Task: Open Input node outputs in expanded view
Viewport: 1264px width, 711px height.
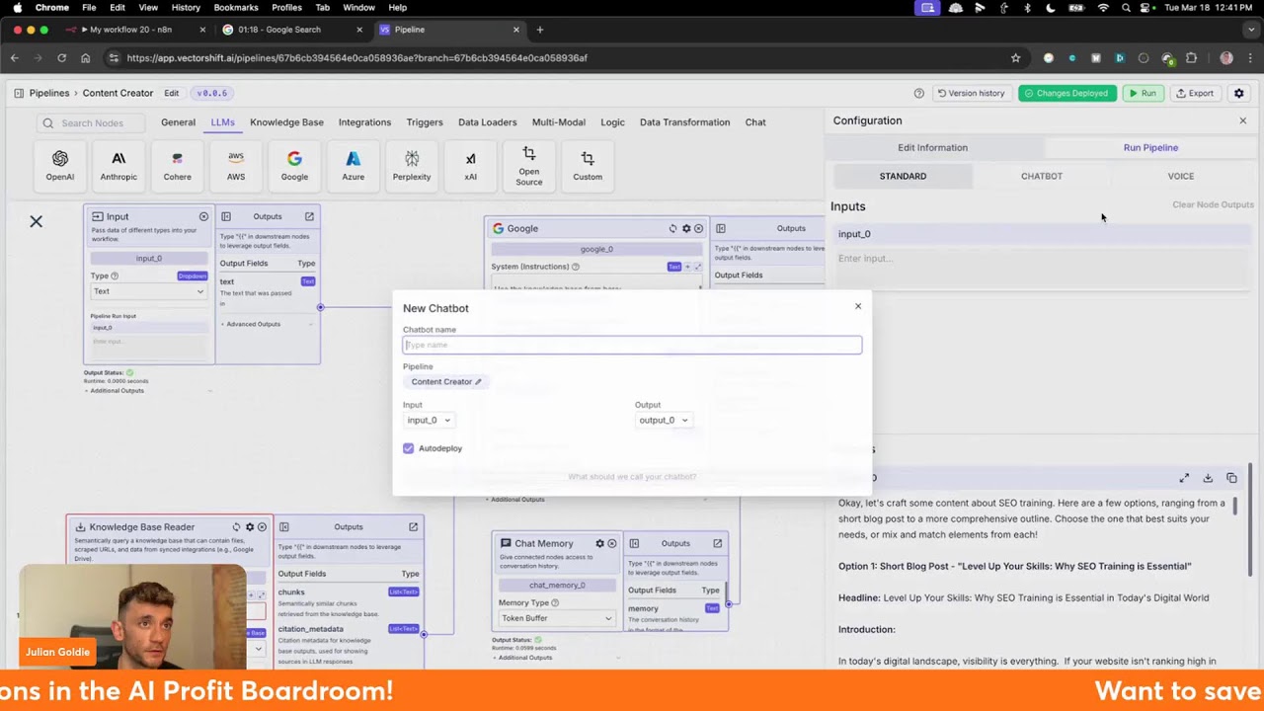Action: point(309,216)
